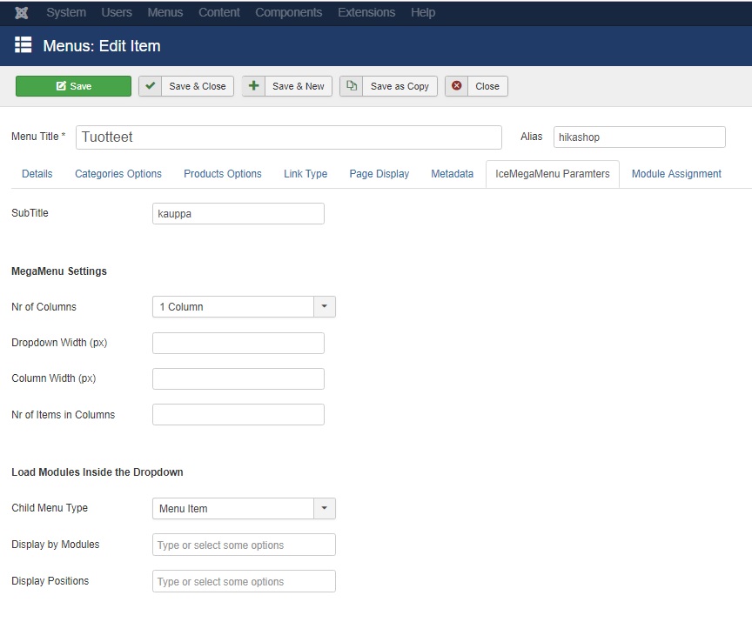This screenshot has height=622, width=752.
Task: Click the Menus: Edit Item page title
Action: (x=102, y=46)
